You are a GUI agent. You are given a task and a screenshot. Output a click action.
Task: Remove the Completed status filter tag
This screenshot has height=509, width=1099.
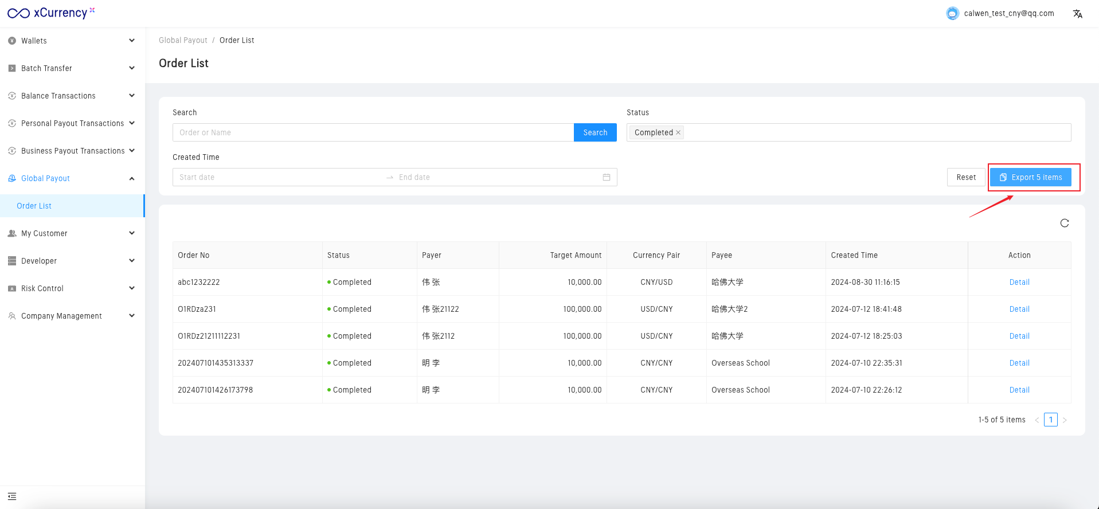click(678, 132)
